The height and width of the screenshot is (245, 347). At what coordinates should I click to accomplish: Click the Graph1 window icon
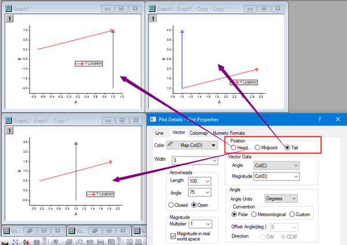pyautogui.click(x=9, y=9)
